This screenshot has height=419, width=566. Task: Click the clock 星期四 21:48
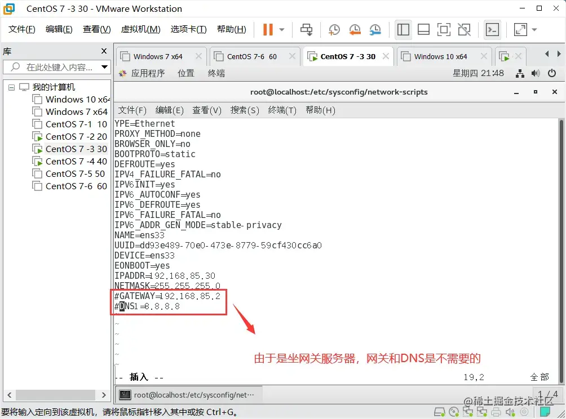click(x=478, y=73)
